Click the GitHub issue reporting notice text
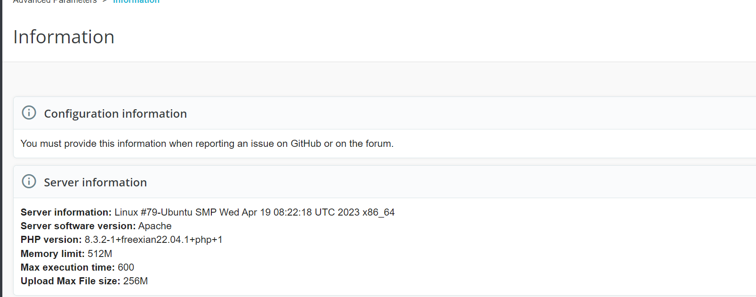Viewport: 756px width, 297px height. pyautogui.click(x=207, y=144)
